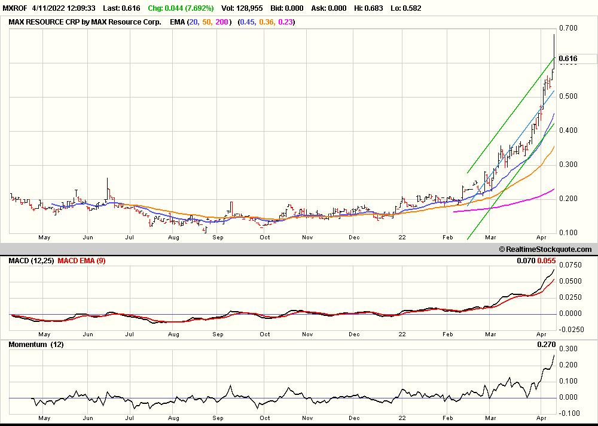Select the MAX RESOURCE CRP chart title

pyautogui.click(x=84, y=22)
